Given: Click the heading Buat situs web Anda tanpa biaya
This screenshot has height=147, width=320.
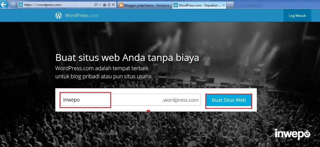Looking at the screenshot, I should click(x=127, y=58).
